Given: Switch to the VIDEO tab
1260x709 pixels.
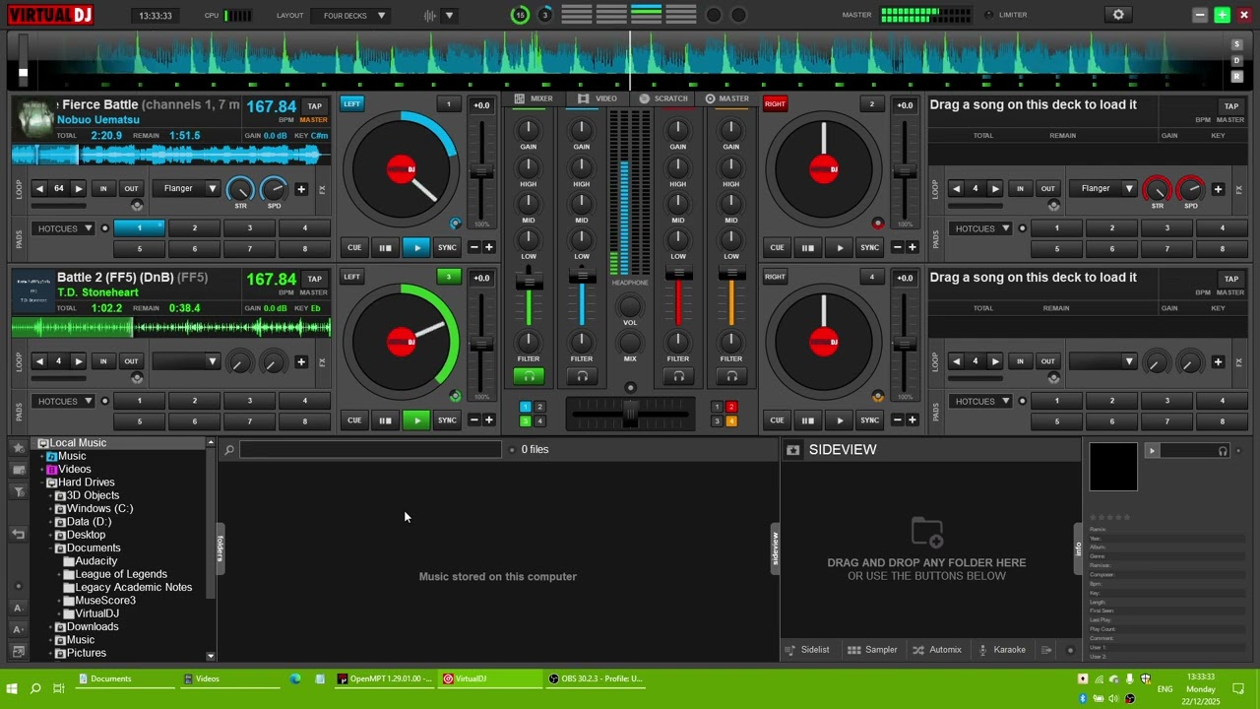Looking at the screenshot, I should 598,98.
